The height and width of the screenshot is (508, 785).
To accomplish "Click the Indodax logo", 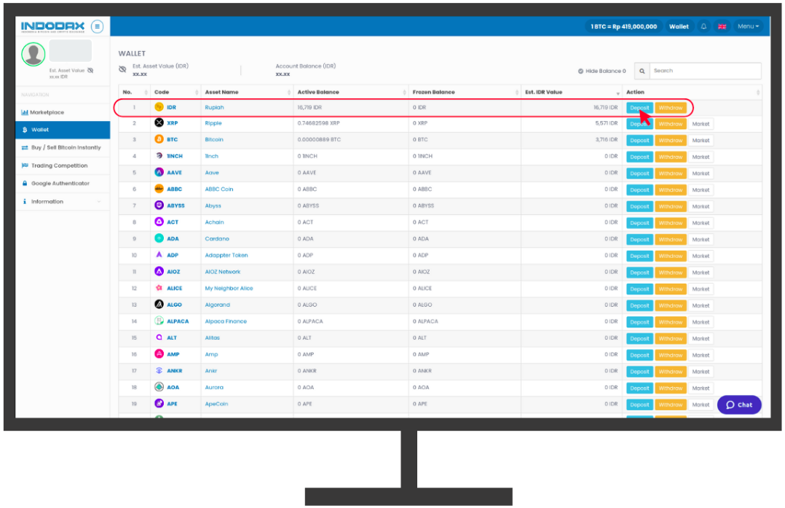I will pos(52,26).
